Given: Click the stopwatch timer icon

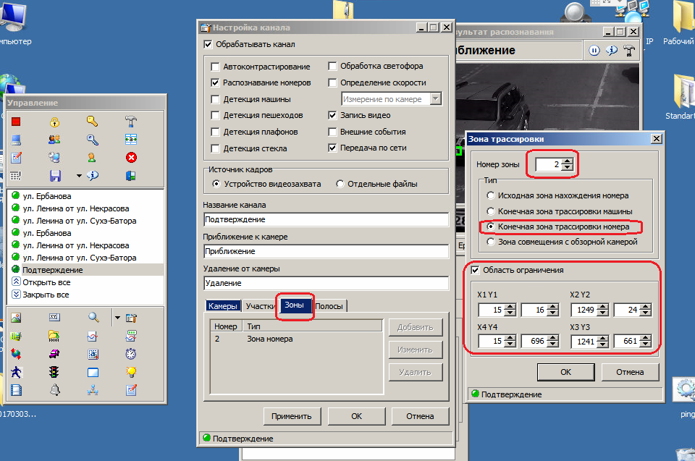Looking at the screenshot, I should point(131,354).
